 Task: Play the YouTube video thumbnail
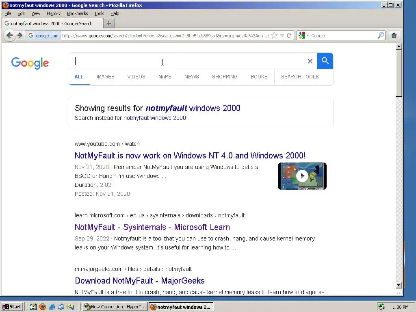tap(302, 176)
